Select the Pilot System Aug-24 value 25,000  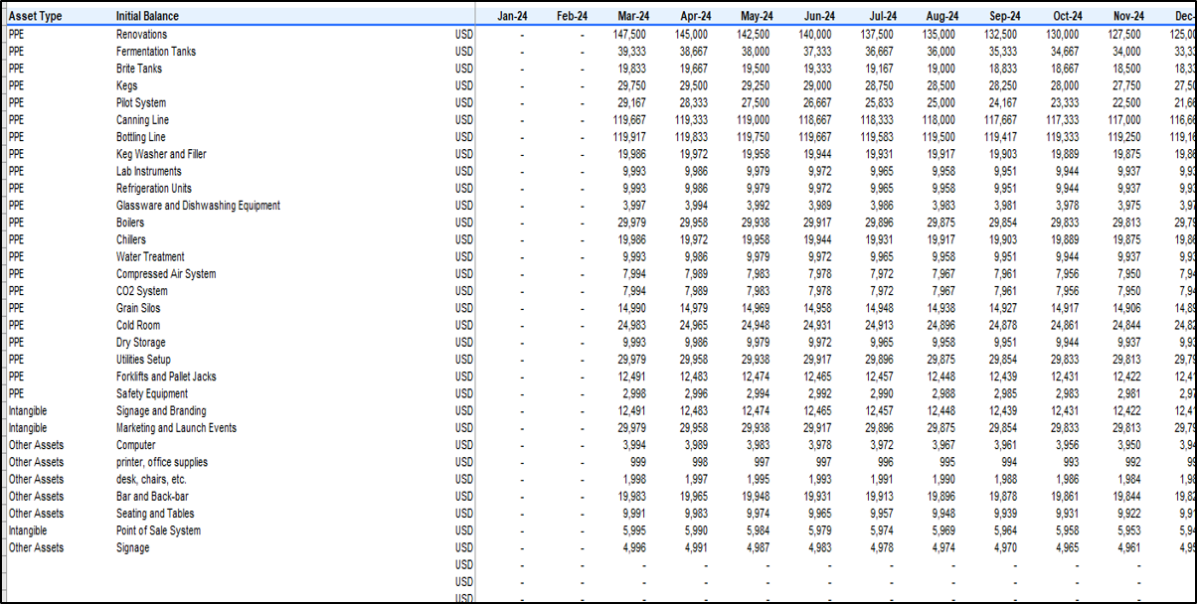point(940,103)
